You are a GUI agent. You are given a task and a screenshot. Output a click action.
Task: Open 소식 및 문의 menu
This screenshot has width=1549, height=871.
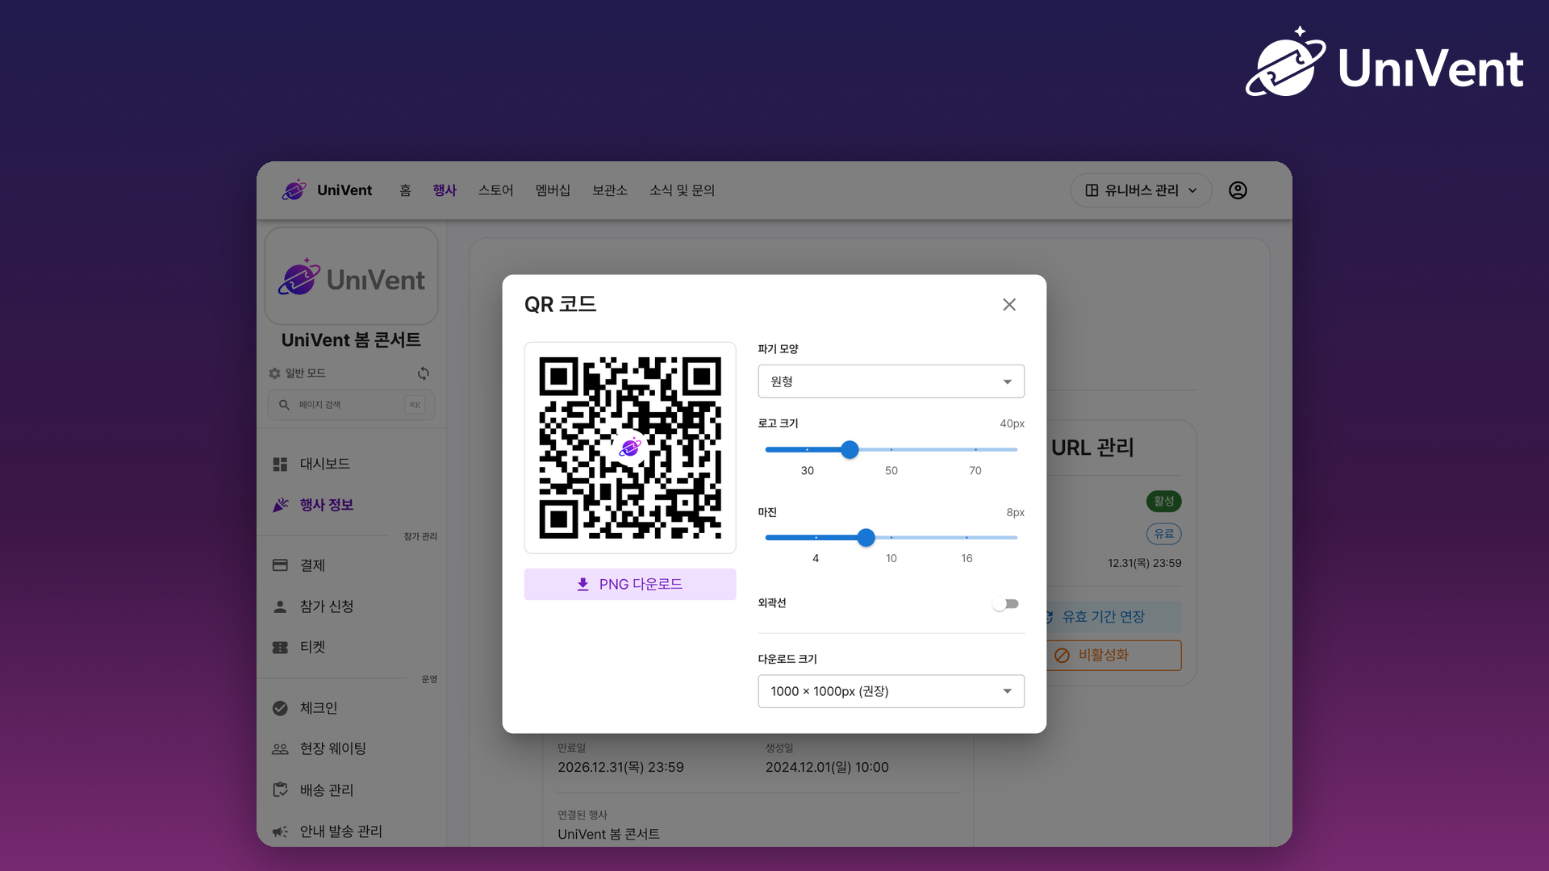click(682, 190)
